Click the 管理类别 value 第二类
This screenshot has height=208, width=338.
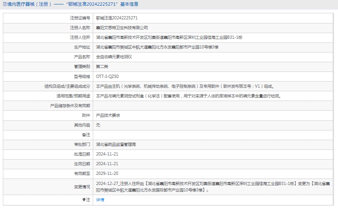click(102, 67)
